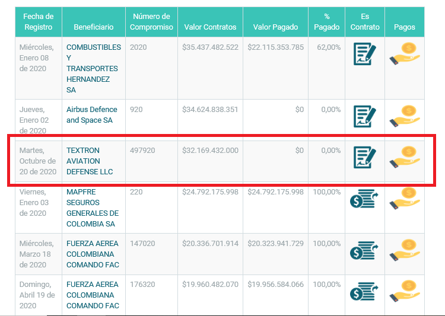Viewport: 445px width, 316px height.
Task: Open Airbus Defence and Space SA link
Action: tap(91, 114)
